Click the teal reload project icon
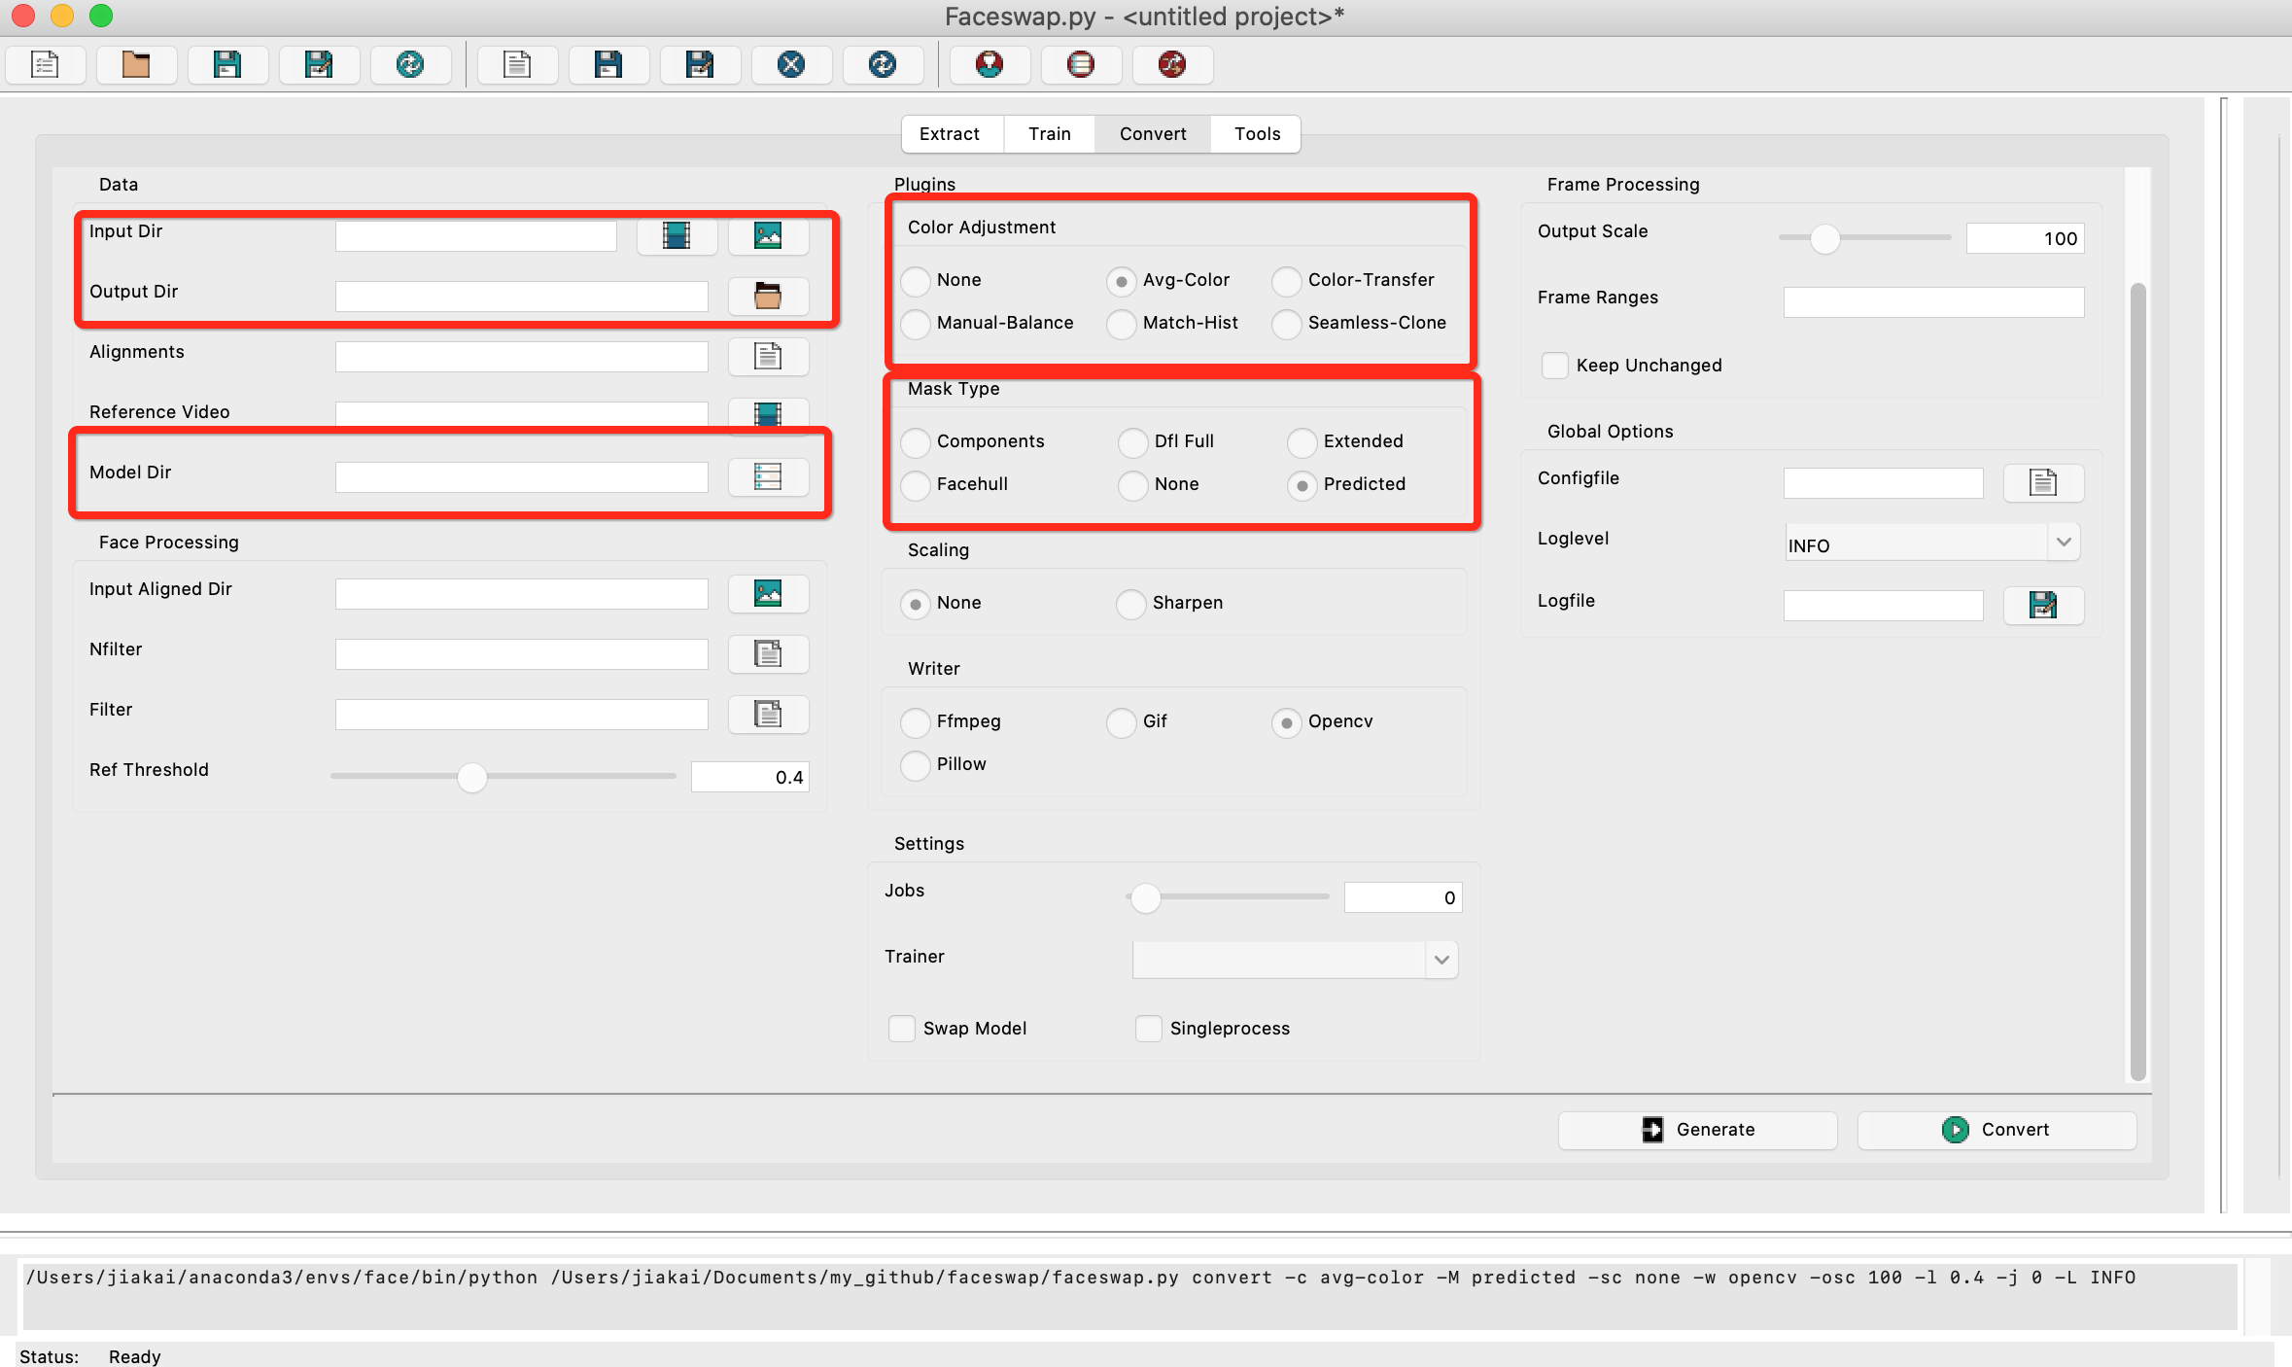 [410, 65]
